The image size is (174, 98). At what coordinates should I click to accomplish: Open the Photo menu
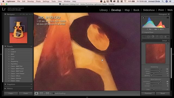click(38, 1)
